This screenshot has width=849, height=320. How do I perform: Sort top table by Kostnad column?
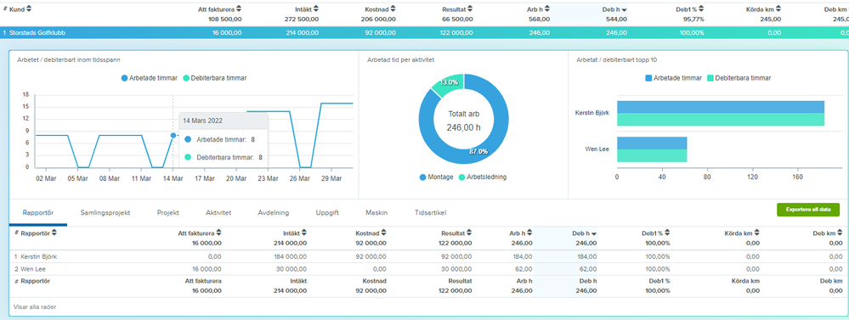coord(381,8)
